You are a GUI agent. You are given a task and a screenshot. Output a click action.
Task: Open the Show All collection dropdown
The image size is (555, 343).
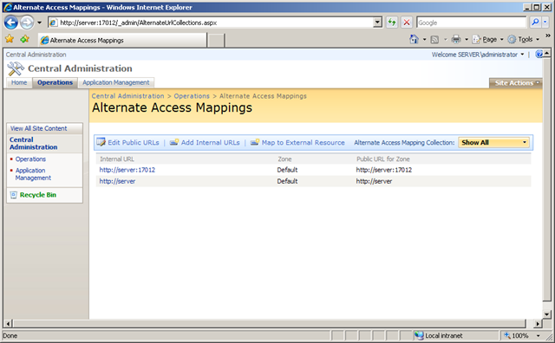[x=493, y=143]
